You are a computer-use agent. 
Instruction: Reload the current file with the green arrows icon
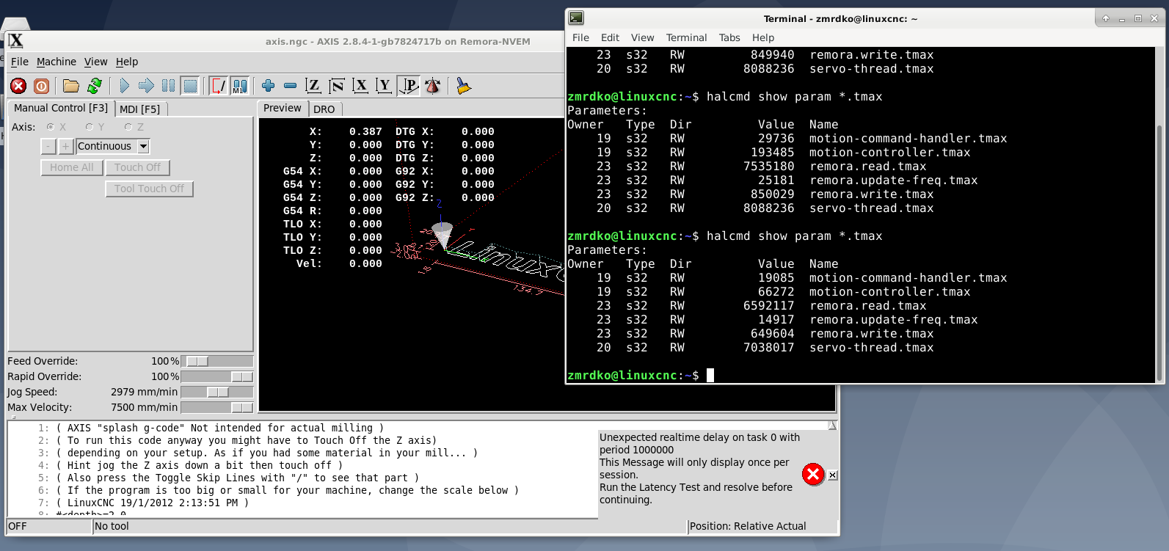click(x=95, y=86)
